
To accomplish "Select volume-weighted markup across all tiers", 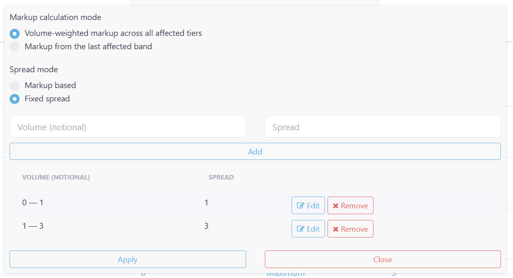I will (x=15, y=33).
